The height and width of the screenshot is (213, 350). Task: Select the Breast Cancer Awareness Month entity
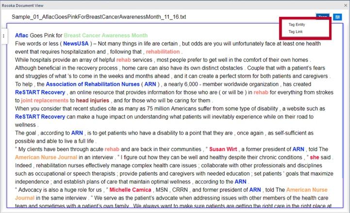(x=105, y=35)
